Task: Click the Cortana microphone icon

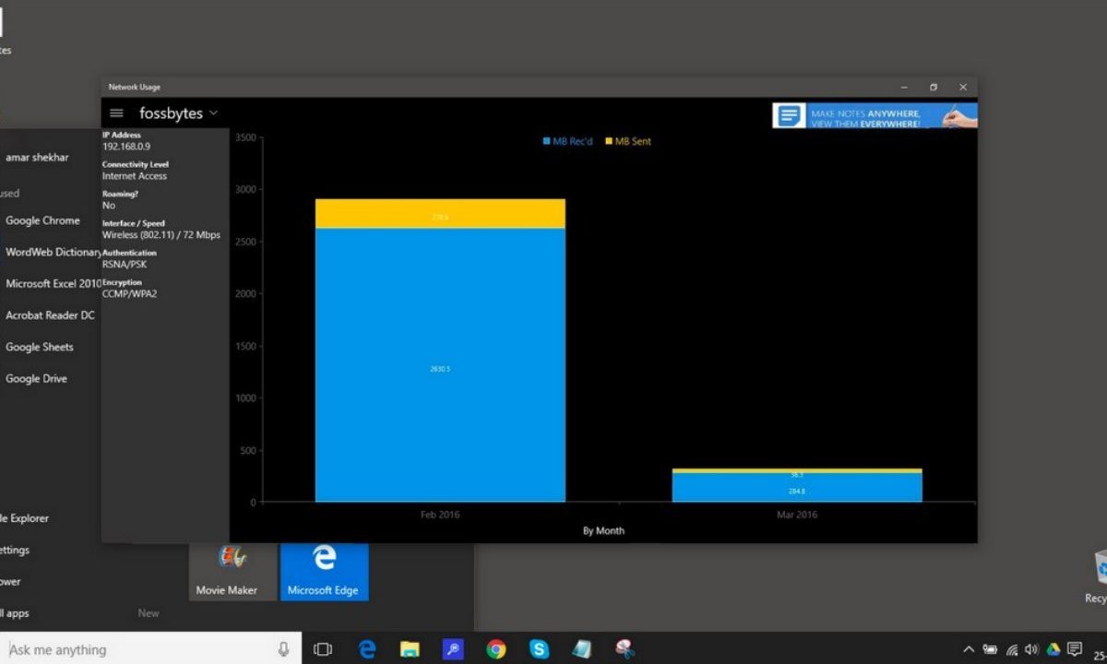Action: (283, 649)
